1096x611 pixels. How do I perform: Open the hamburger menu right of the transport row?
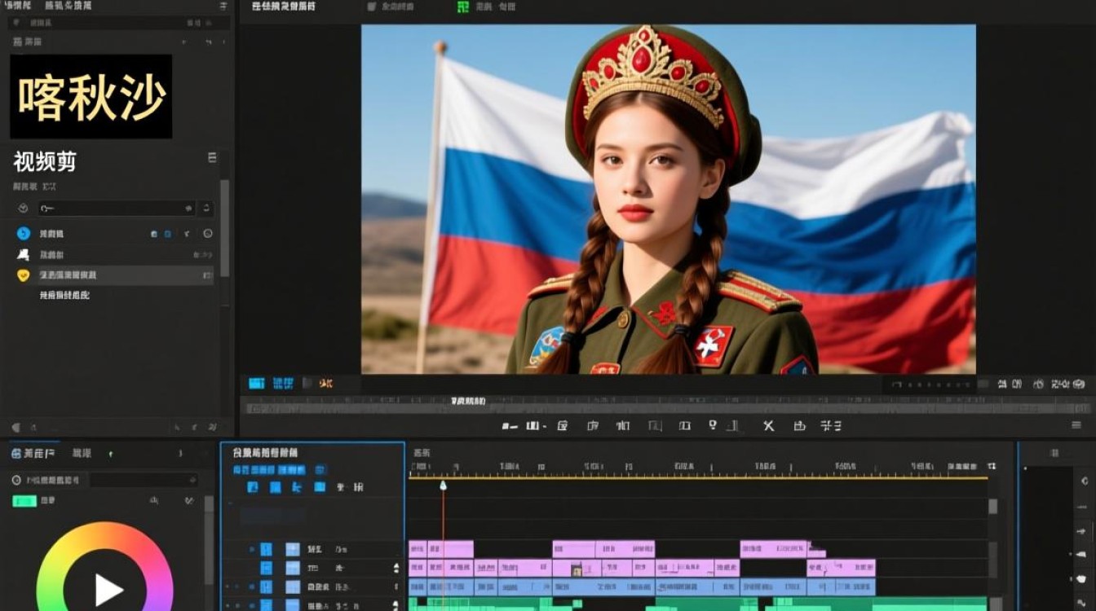point(1076,425)
